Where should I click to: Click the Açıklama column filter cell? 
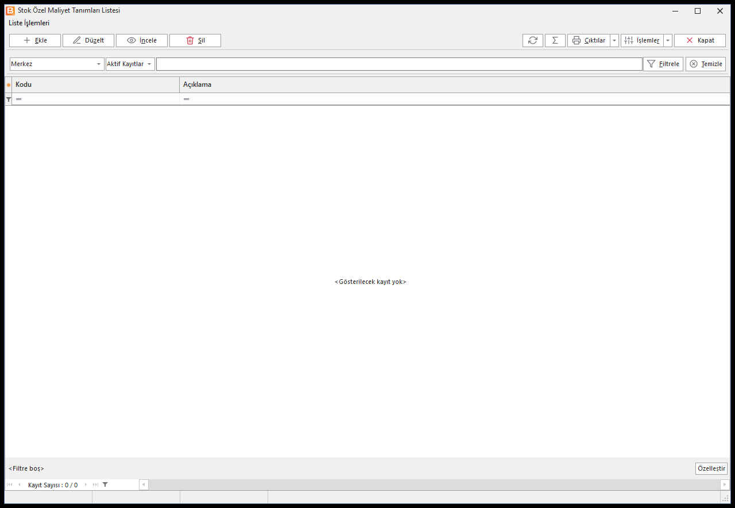455,99
